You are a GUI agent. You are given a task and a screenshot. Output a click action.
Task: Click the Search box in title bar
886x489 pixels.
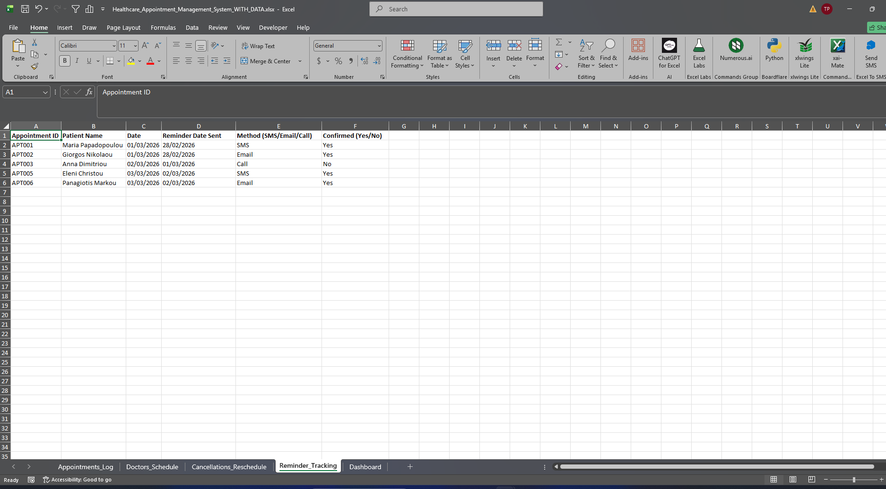(x=456, y=9)
